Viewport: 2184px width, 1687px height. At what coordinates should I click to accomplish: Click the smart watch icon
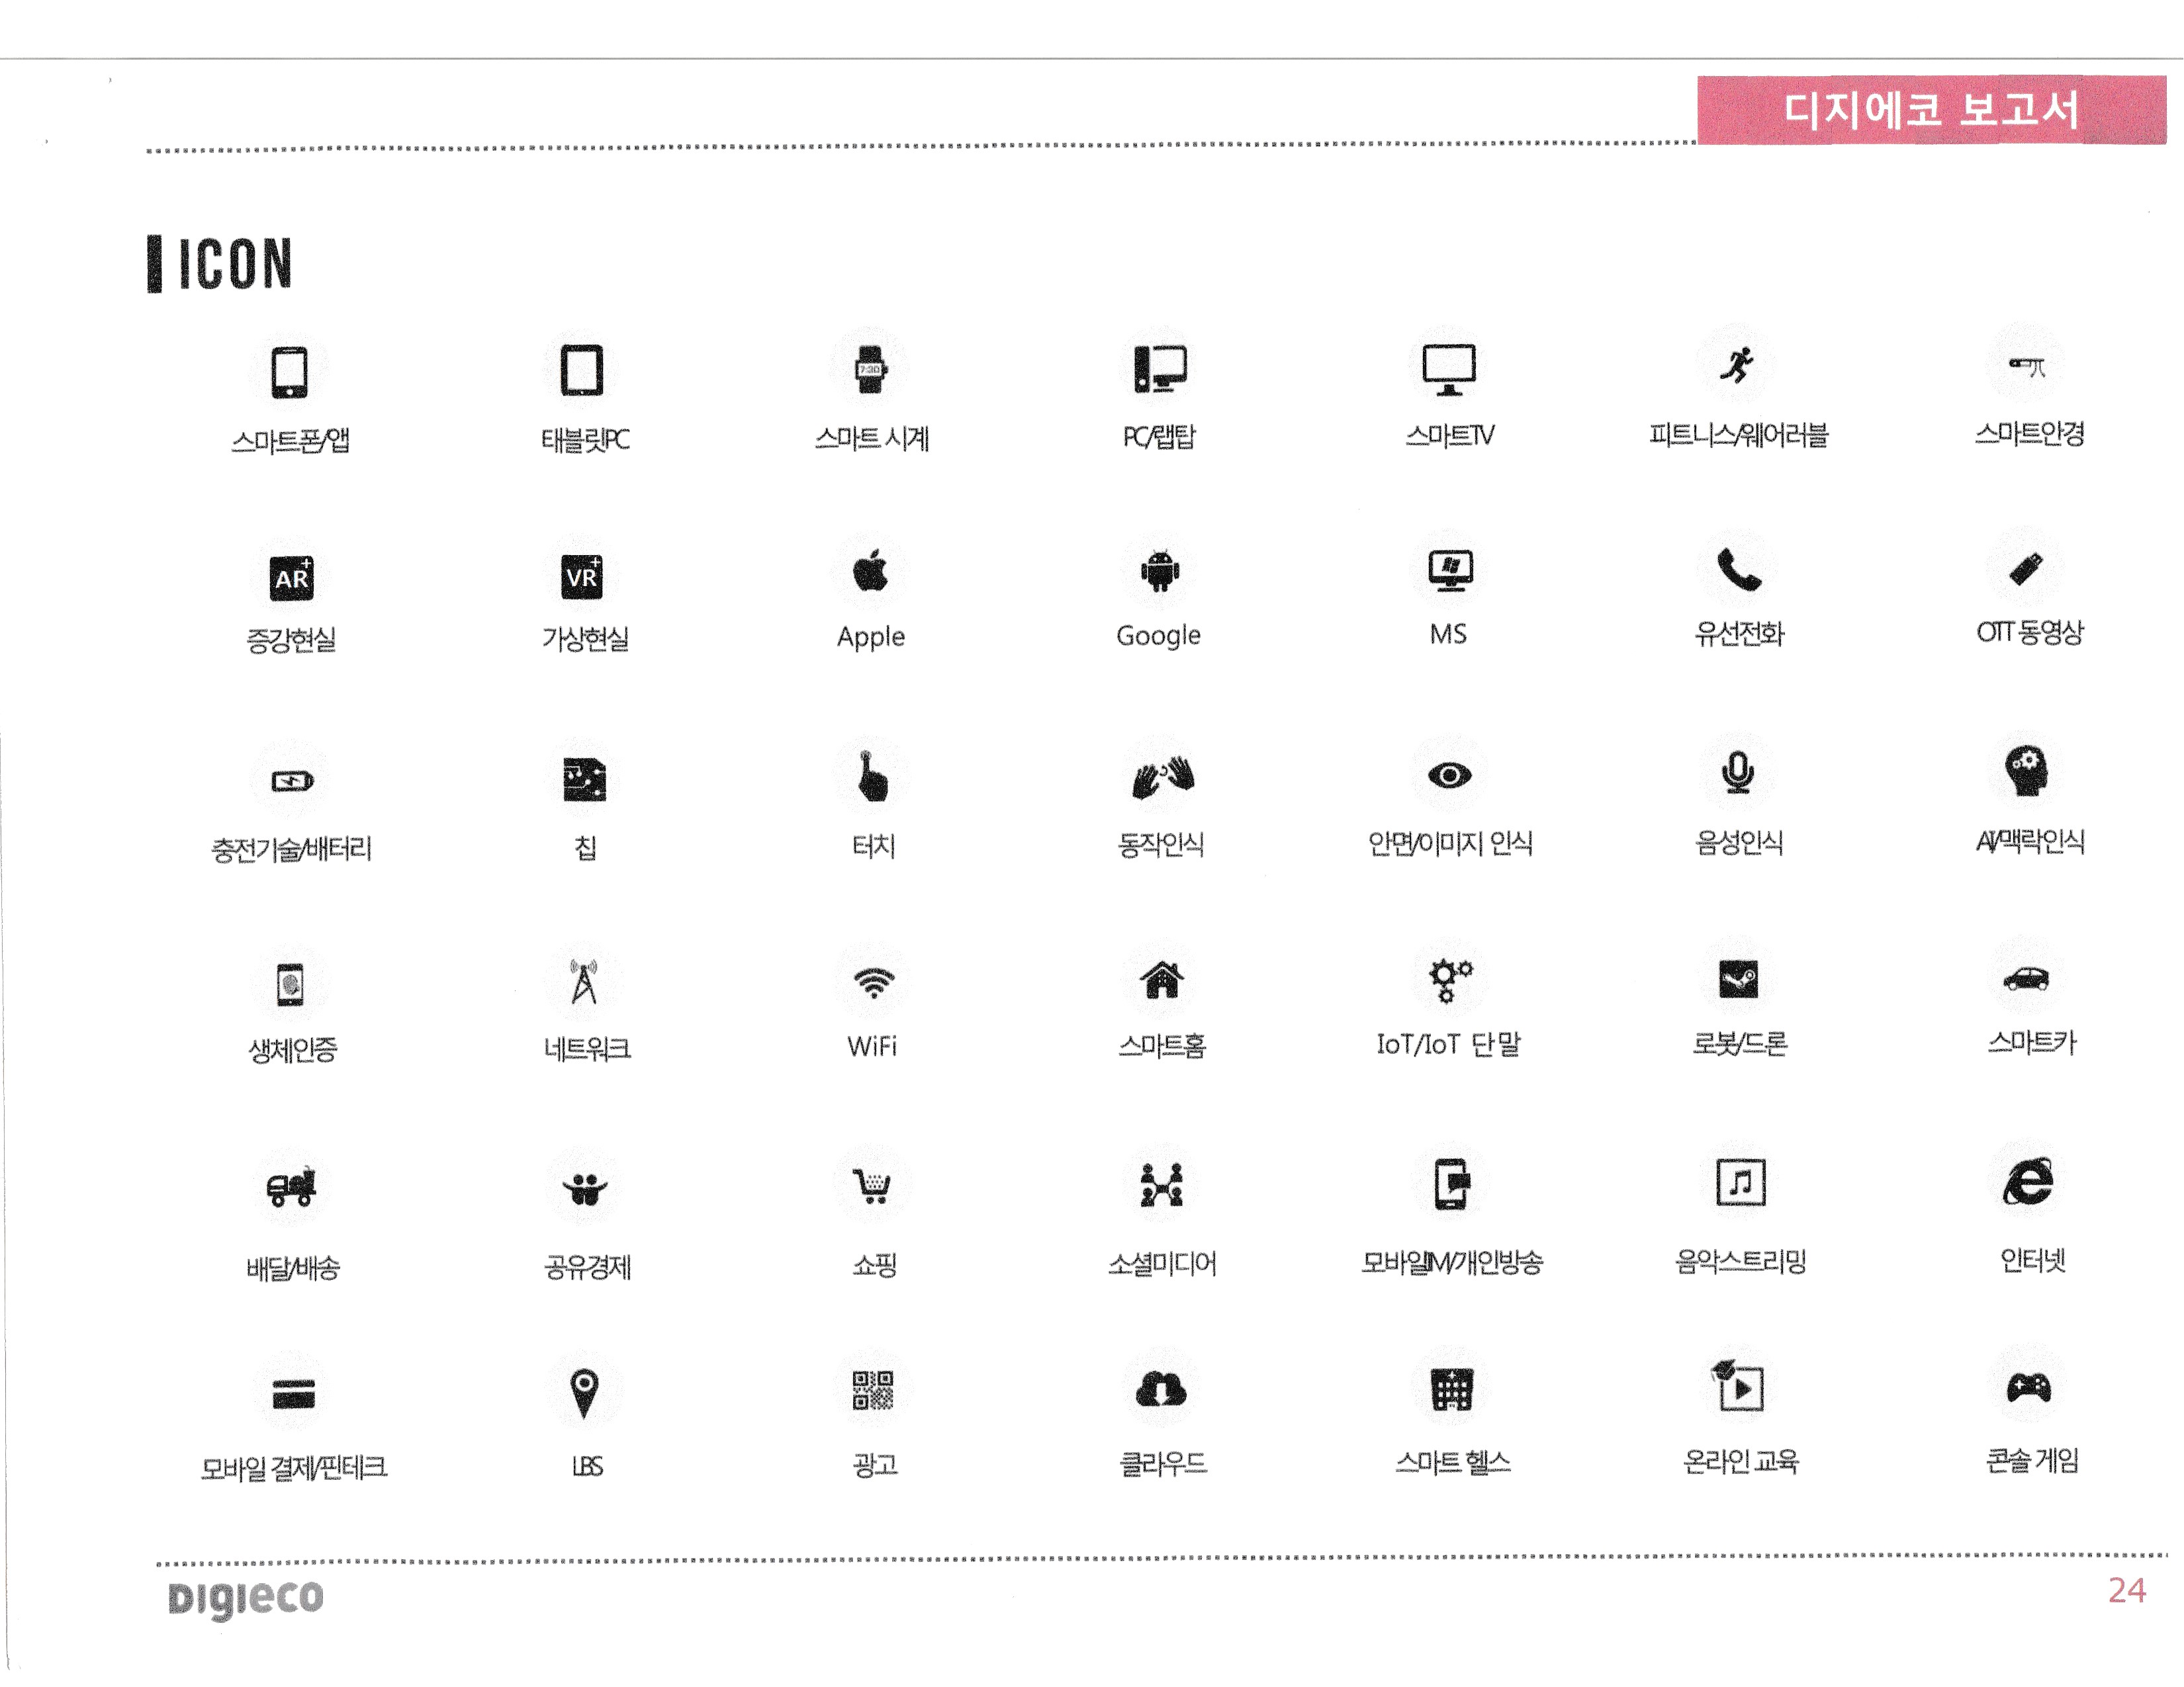pyautogui.click(x=870, y=370)
